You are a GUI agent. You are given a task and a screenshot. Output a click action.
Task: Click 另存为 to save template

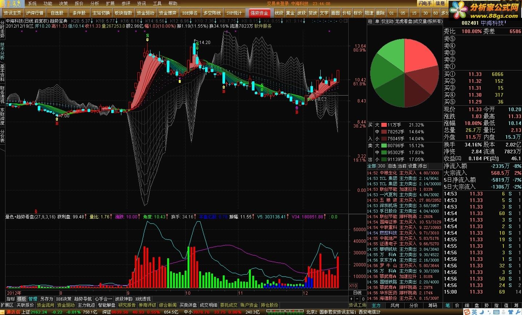(x=47, y=299)
